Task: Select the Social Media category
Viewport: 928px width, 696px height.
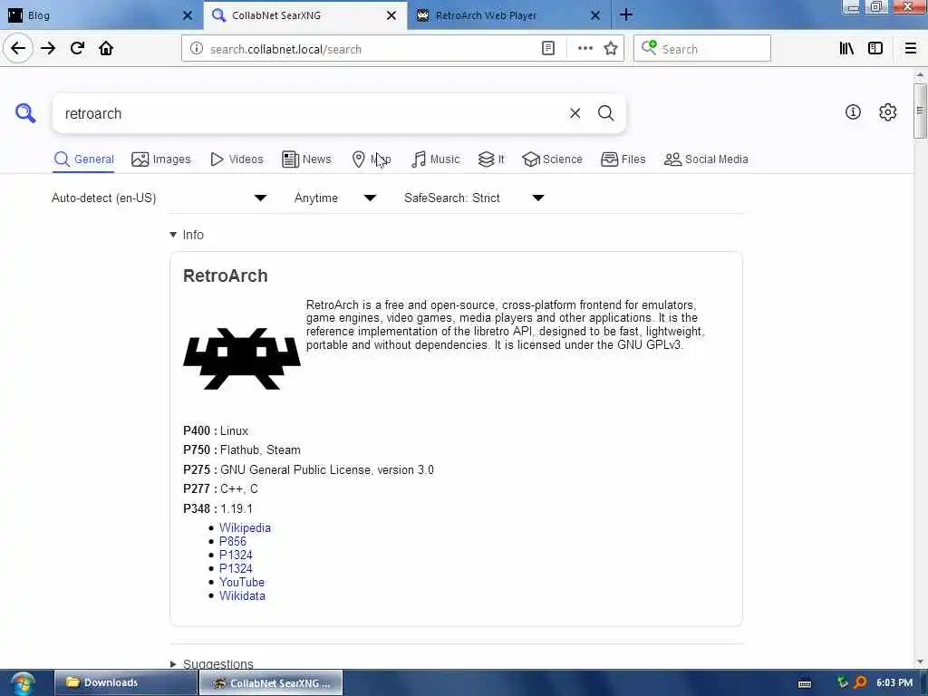Action: [706, 159]
